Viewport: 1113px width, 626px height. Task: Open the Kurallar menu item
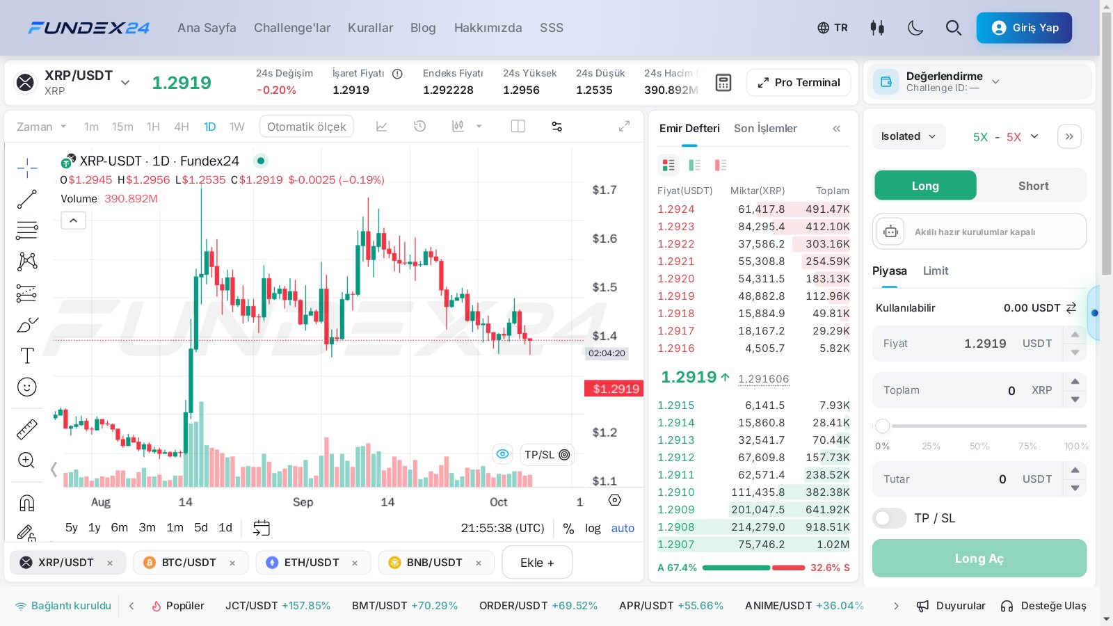click(370, 28)
